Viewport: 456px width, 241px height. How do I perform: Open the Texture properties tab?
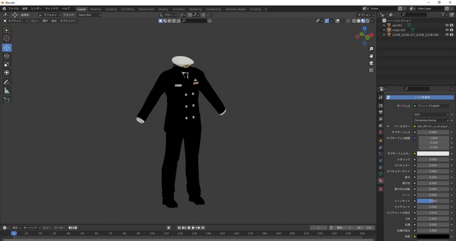click(x=381, y=189)
